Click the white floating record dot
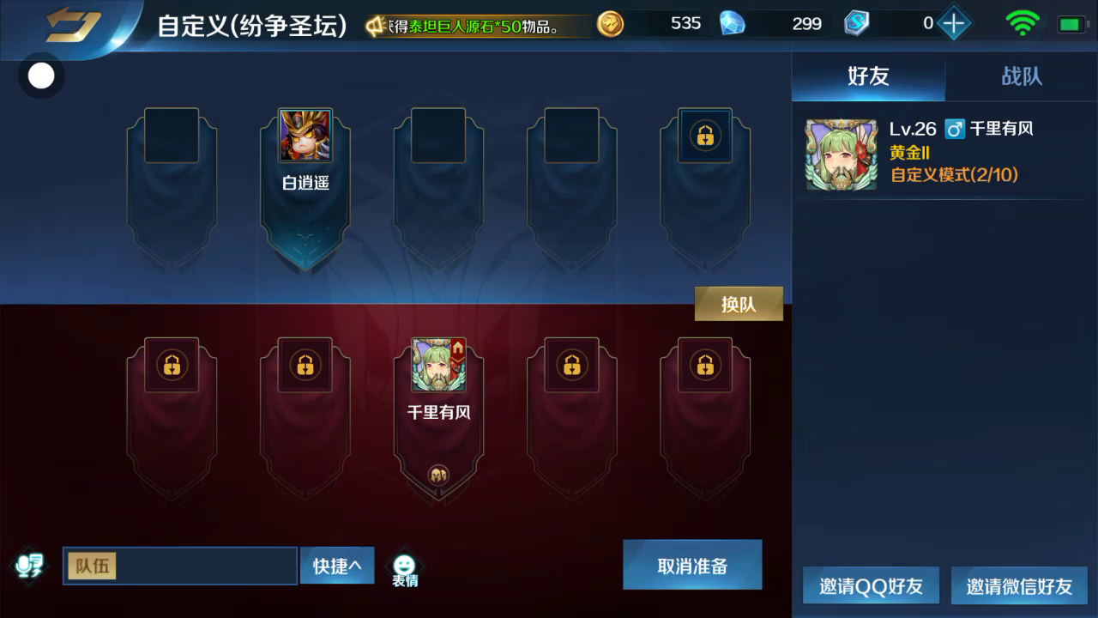 pyautogui.click(x=41, y=76)
